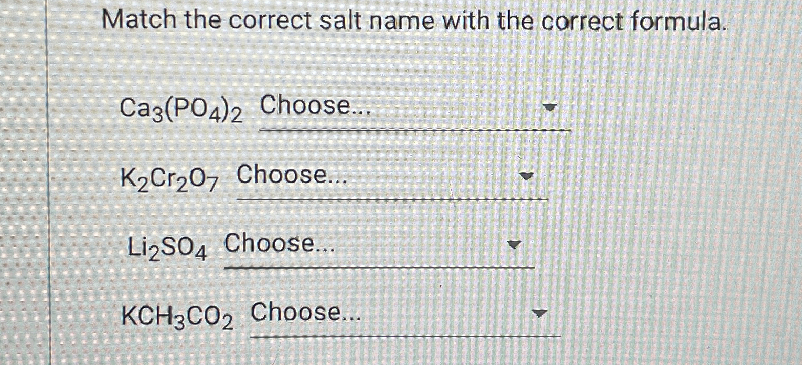Screen dimensions: 802x365
Task: Click the Choose placeholder text for K2Cr2O7
Action: pyautogui.click(x=291, y=177)
